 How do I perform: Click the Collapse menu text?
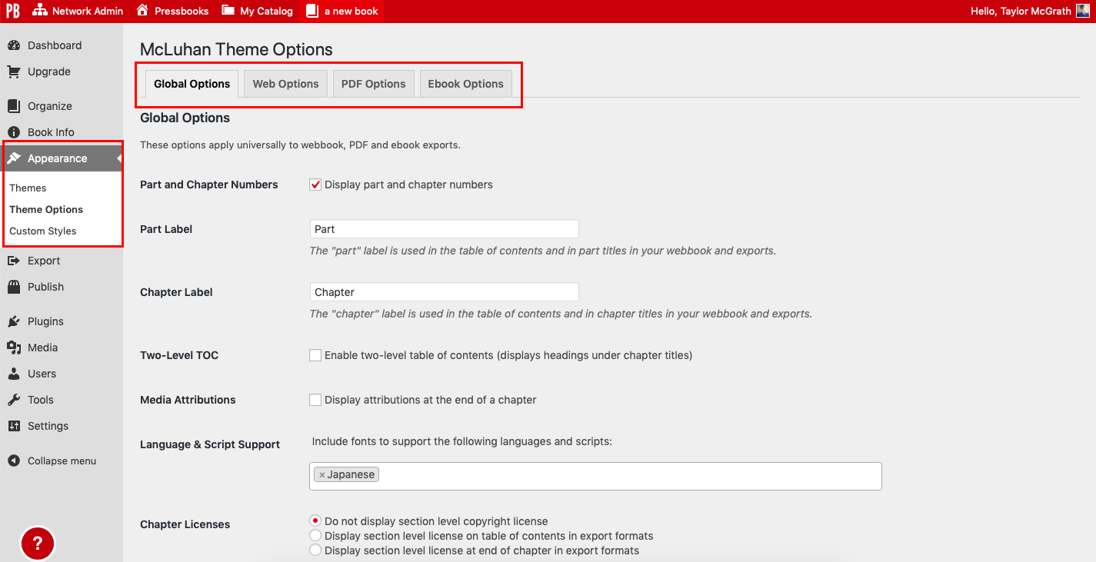click(62, 461)
